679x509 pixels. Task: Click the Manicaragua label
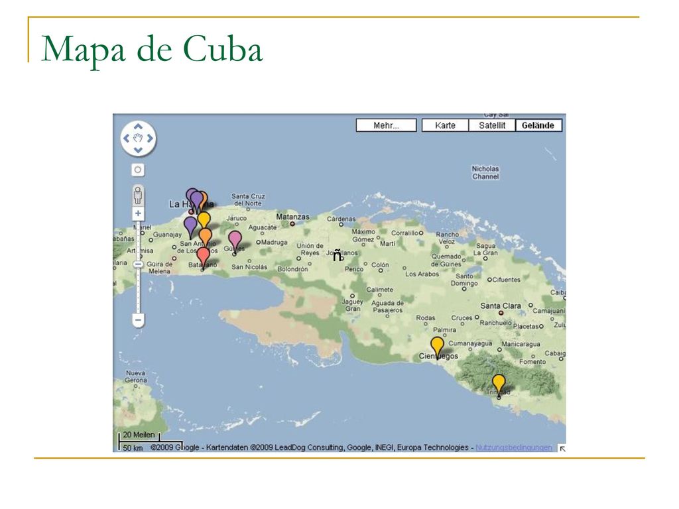521,344
